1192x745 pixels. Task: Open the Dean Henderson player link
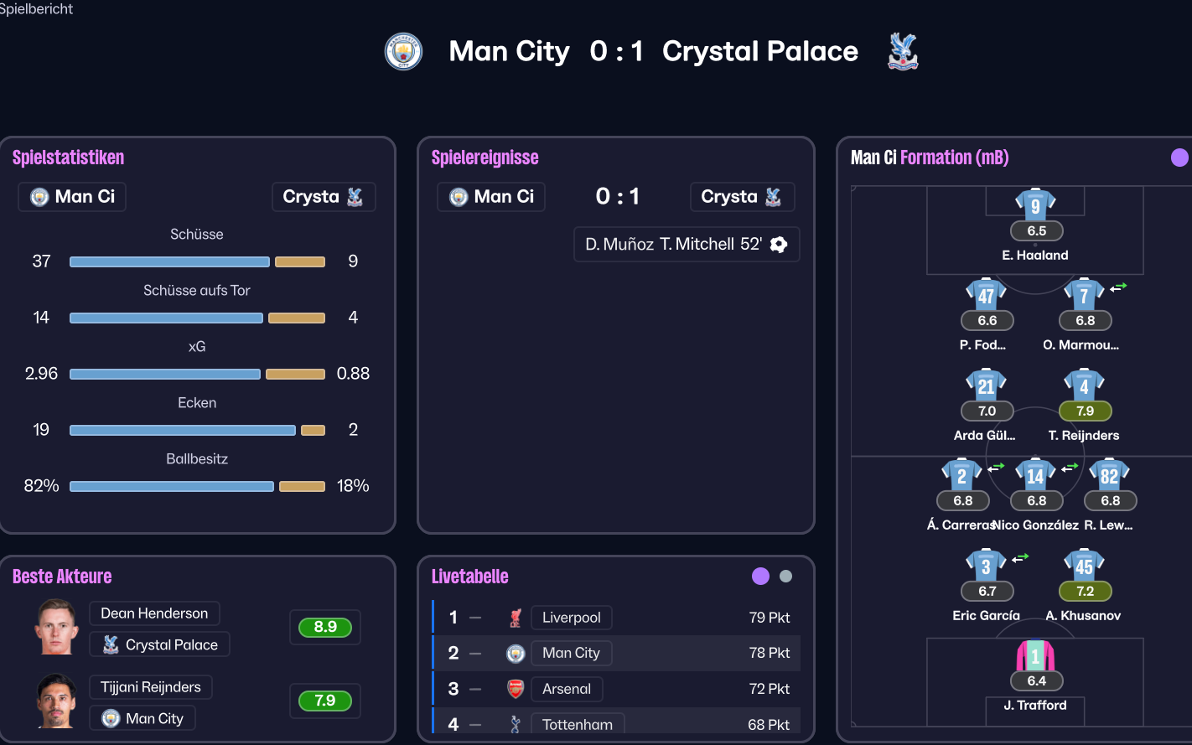(154, 613)
